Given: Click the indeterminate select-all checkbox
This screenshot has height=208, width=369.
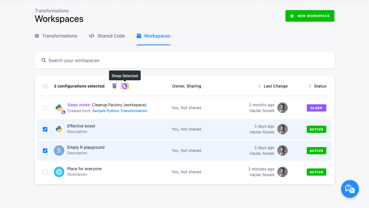Looking at the screenshot, I should coord(45,86).
